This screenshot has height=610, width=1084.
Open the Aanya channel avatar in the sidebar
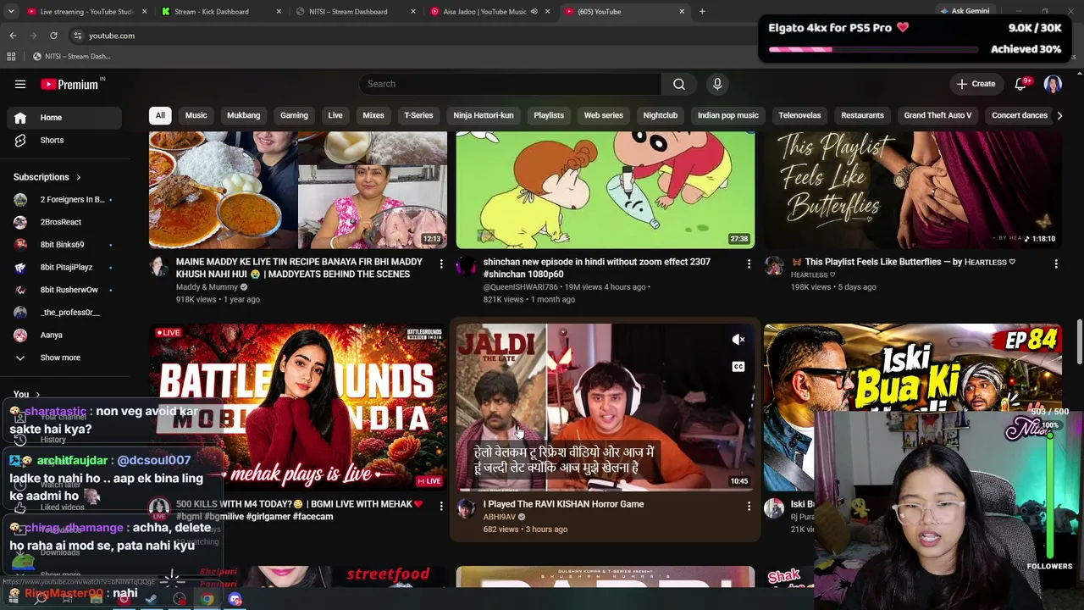coord(20,335)
